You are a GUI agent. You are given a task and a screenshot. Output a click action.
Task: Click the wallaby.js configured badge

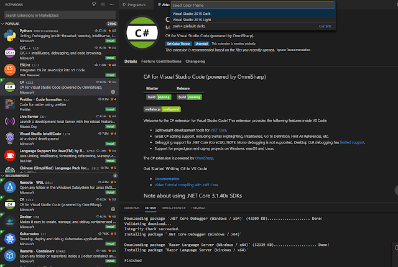(162, 109)
